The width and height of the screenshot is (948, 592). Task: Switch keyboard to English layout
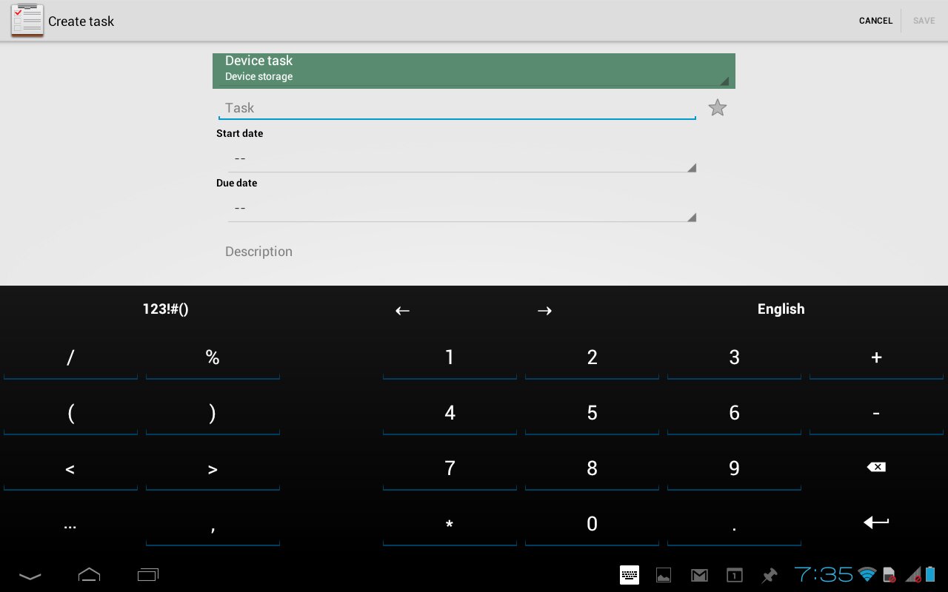click(x=781, y=309)
